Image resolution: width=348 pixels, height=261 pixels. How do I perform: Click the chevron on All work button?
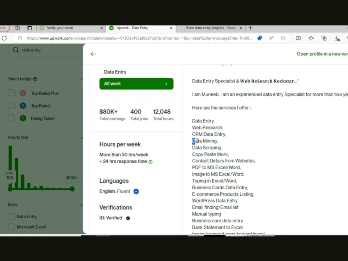coord(166,84)
